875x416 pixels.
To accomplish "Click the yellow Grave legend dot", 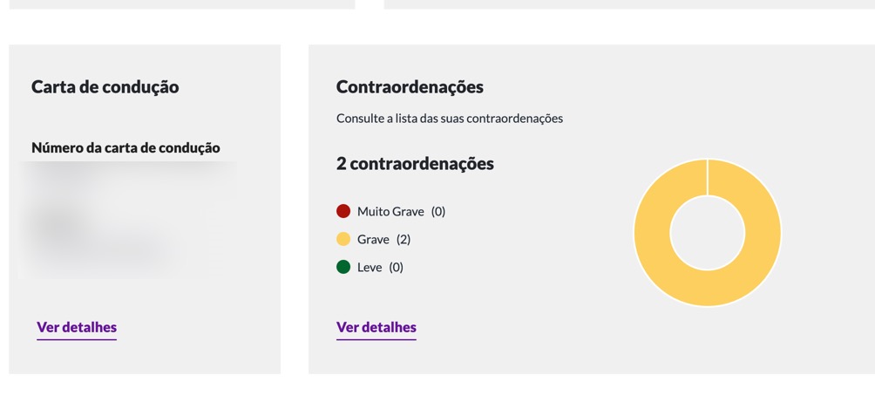I will pyautogui.click(x=343, y=239).
